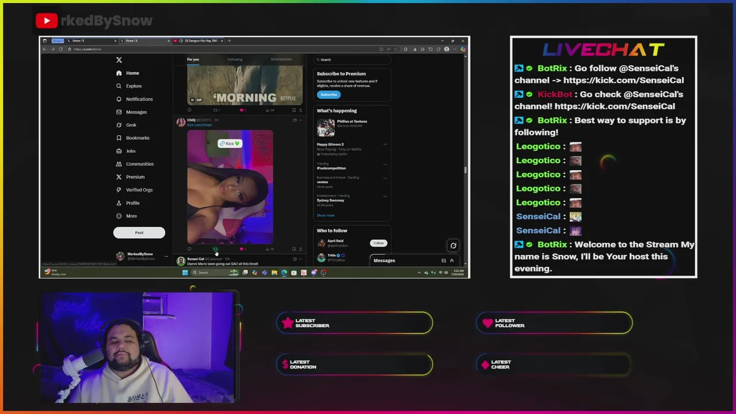This screenshot has width=736, height=414.
Task: Switch to the DJ Siangyoo Hip-Hop browser tab
Action: pos(197,41)
